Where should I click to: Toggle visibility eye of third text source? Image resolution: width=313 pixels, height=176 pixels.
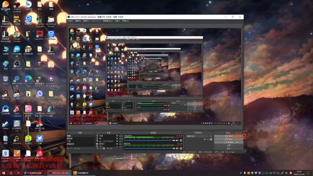pyautogui.click(x=117, y=141)
